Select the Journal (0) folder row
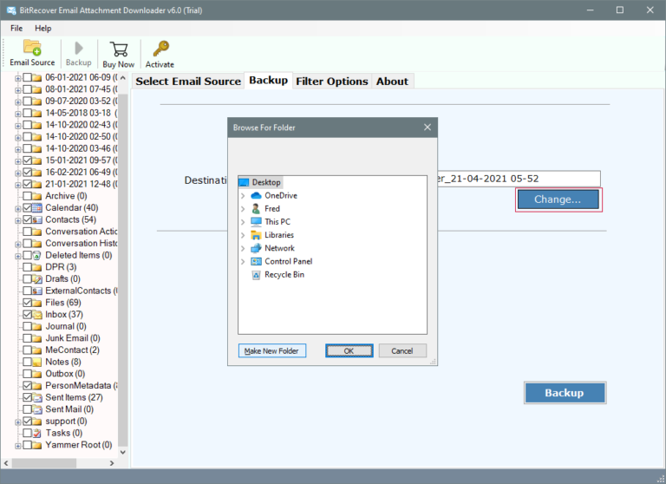The image size is (666, 484). pyautogui.click(x=66, y=326)
